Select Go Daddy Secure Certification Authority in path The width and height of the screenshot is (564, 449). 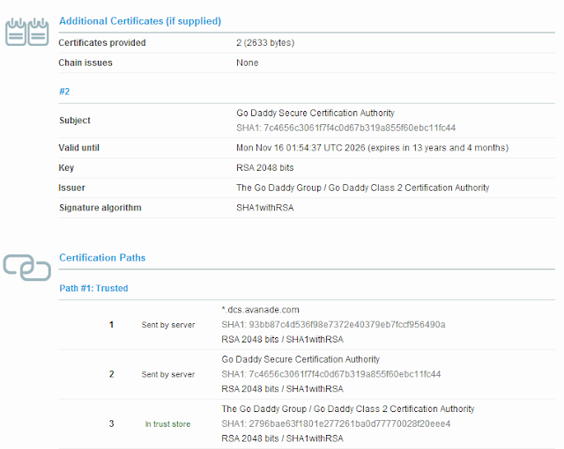301,359
